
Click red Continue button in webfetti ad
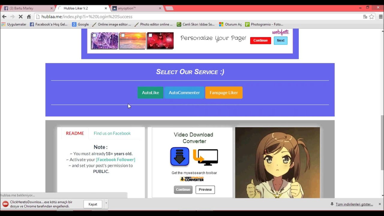pyautogui.click(x=260, y=40)
